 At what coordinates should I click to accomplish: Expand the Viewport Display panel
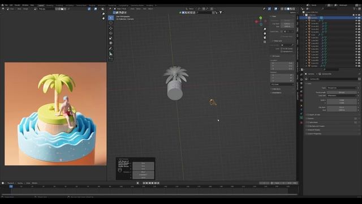pyautogui.click(x=314, y=130)
